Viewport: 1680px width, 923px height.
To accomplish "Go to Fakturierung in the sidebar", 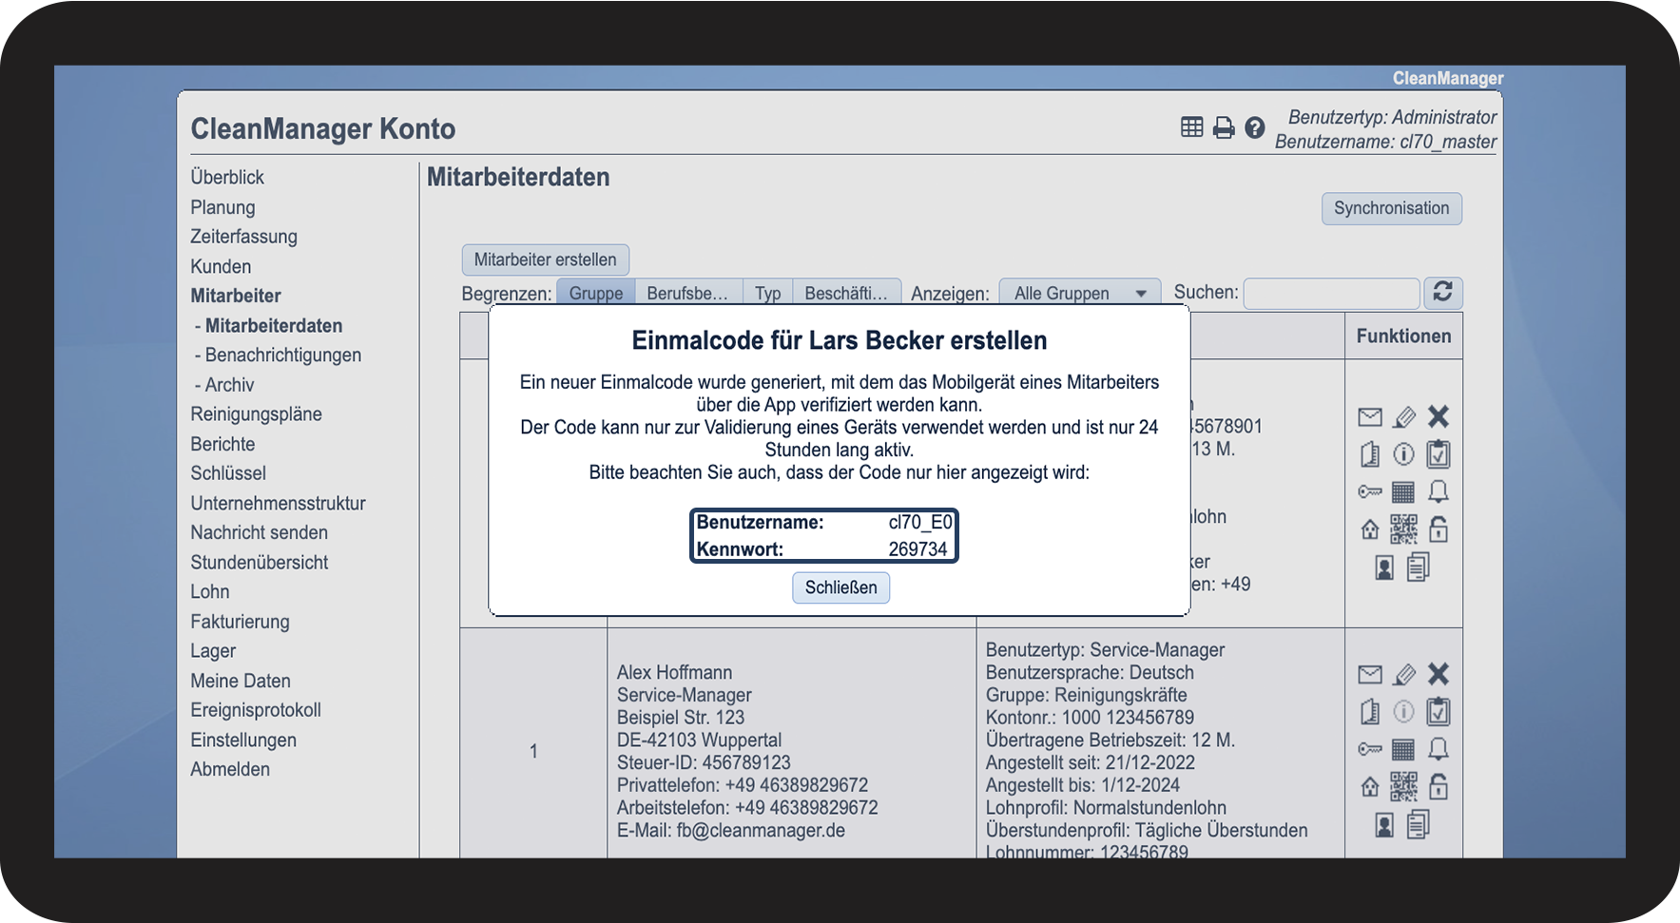I will click(x=240, y=622).
